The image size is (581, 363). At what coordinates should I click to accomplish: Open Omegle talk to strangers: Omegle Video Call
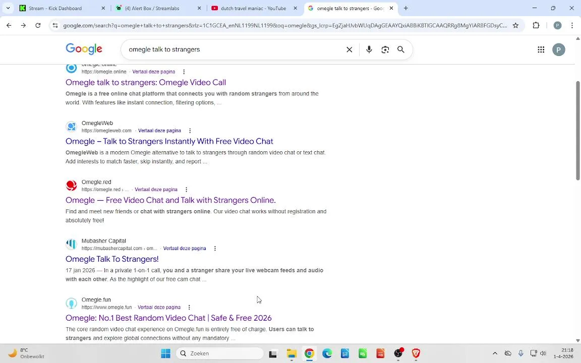coord(146,82)
